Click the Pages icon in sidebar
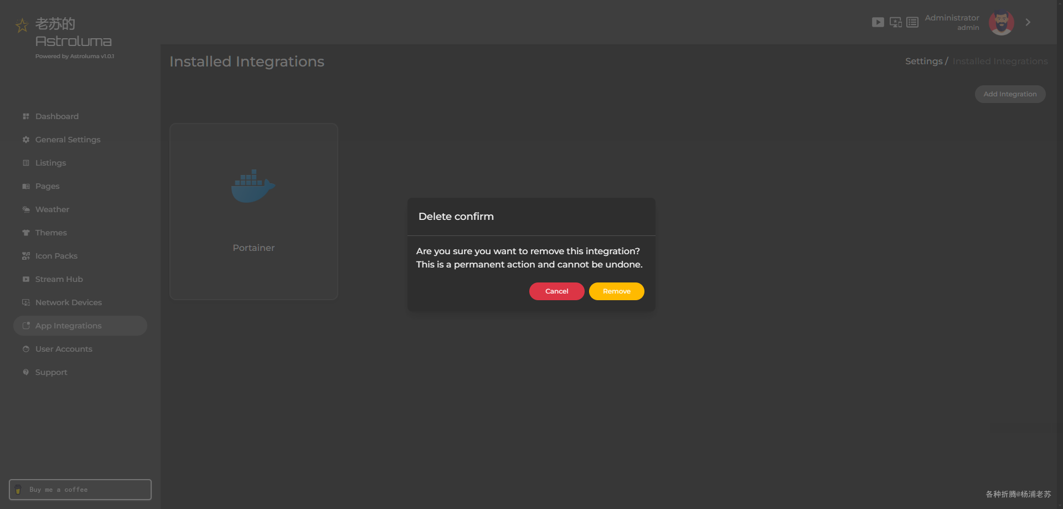The width and height of the screenshot is (1063, 509). pyautogui.click(x=26, y=186)
